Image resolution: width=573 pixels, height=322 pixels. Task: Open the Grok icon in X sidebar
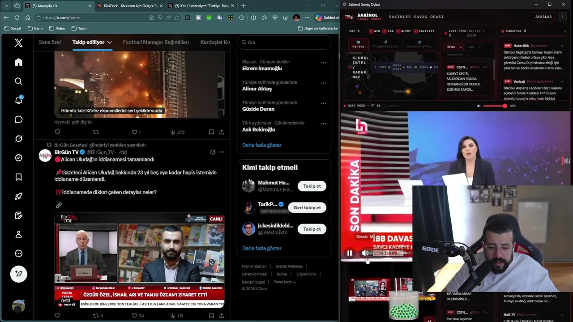coord(18,139)
